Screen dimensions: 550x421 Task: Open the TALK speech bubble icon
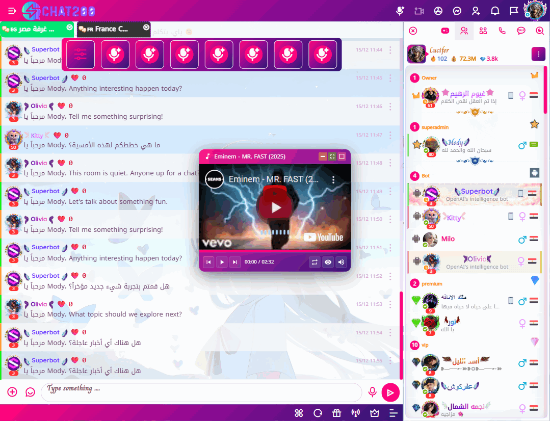520,31
